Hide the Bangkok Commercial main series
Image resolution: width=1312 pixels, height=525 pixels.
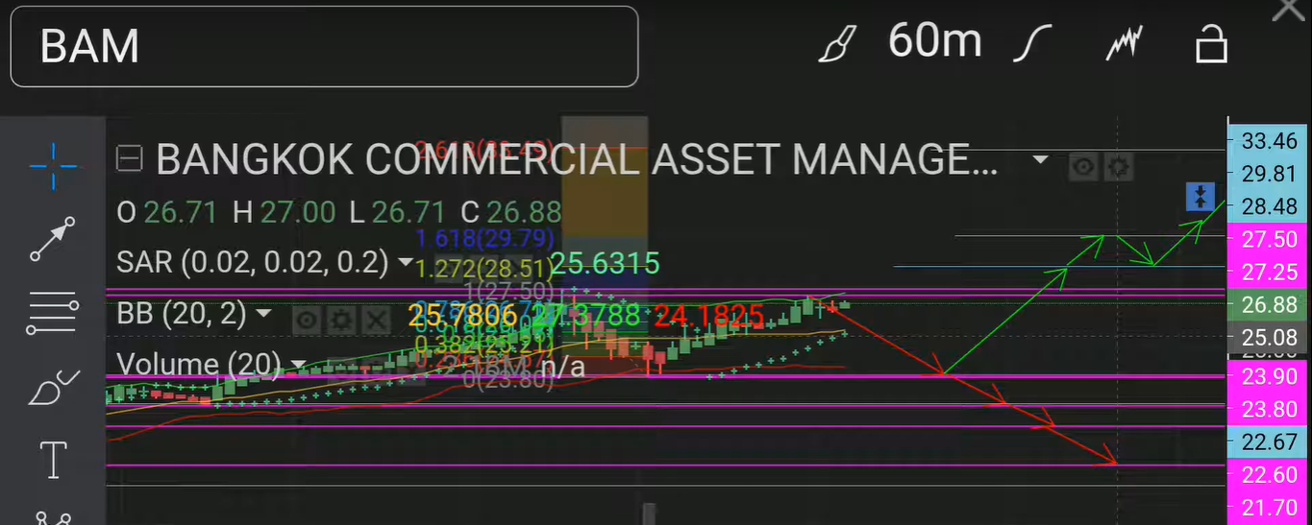1084,167
